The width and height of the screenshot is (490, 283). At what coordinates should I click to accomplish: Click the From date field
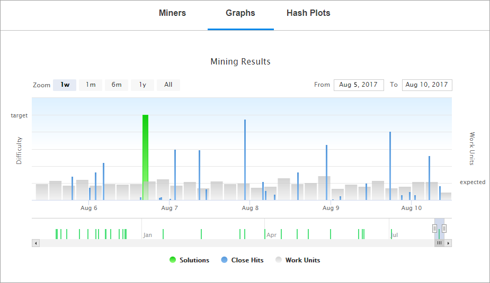tap(359, 85)
